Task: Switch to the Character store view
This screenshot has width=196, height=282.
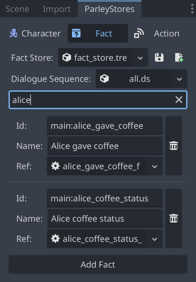Action: [35, 33]
